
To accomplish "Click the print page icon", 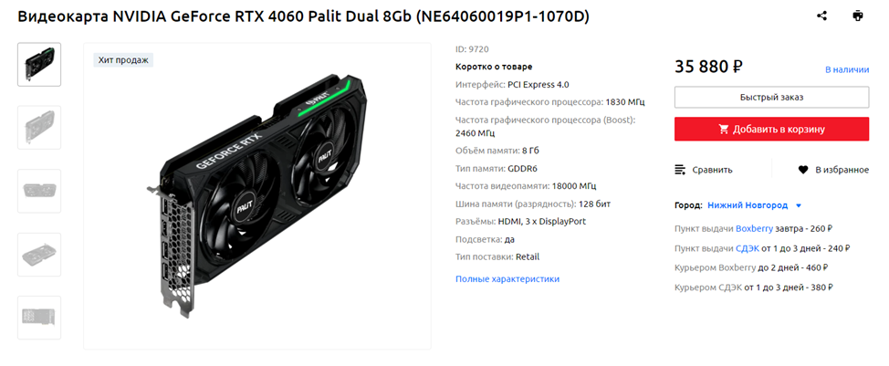I will coord(858,16).
